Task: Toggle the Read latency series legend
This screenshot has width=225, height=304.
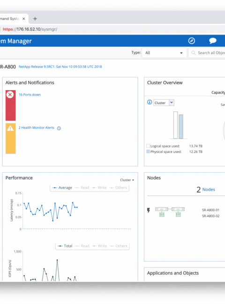Action: pyautogui.click(x=82, y=188)
